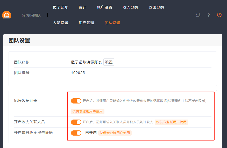Select the highlighted 团队设置 tab

coord(112,23)
